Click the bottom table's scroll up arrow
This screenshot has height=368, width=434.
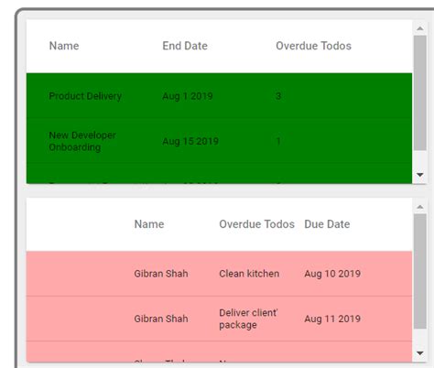(420, 207)
